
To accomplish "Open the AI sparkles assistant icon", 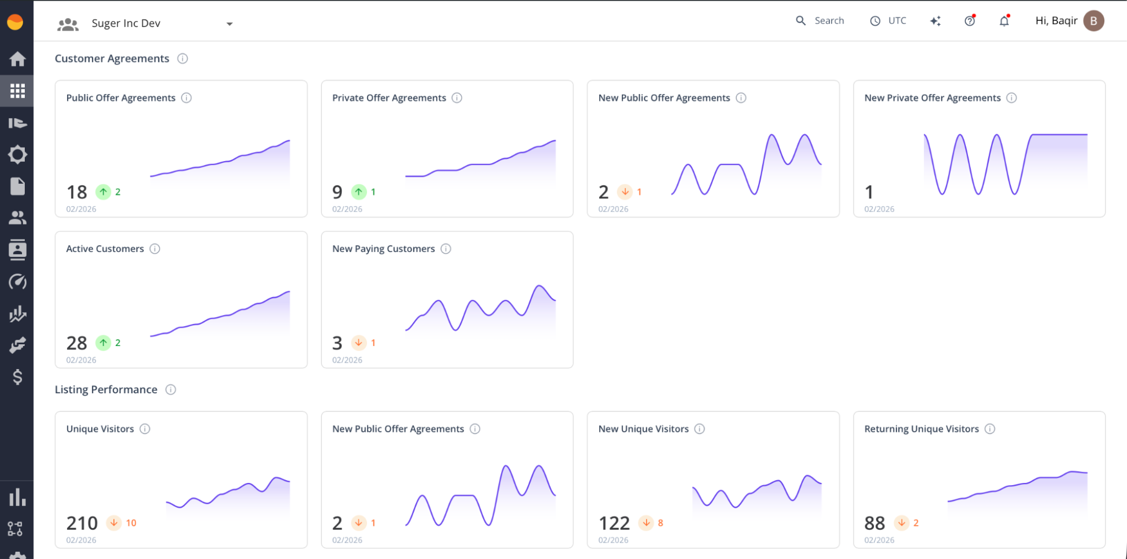I will (935, 20).
